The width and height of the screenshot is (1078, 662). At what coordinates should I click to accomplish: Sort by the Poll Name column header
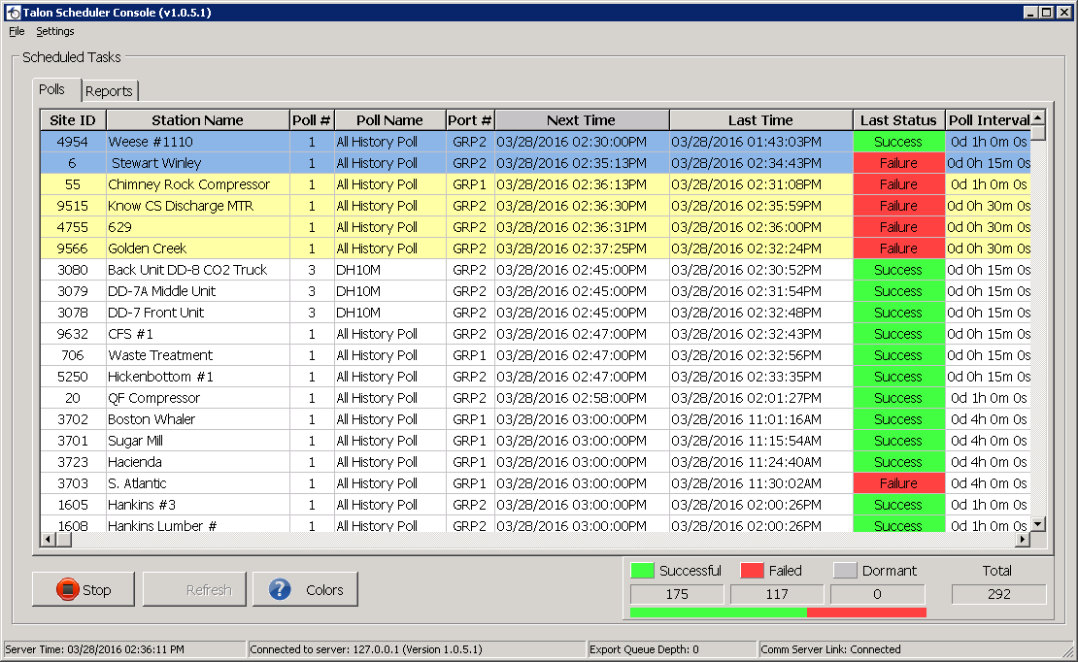pos(389,120)
